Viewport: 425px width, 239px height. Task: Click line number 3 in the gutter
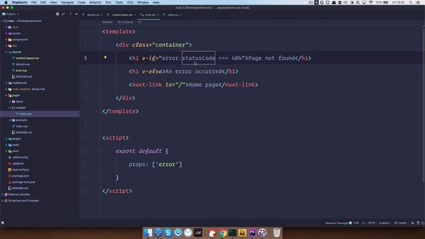pyautogui.click(x=86, y=58)
